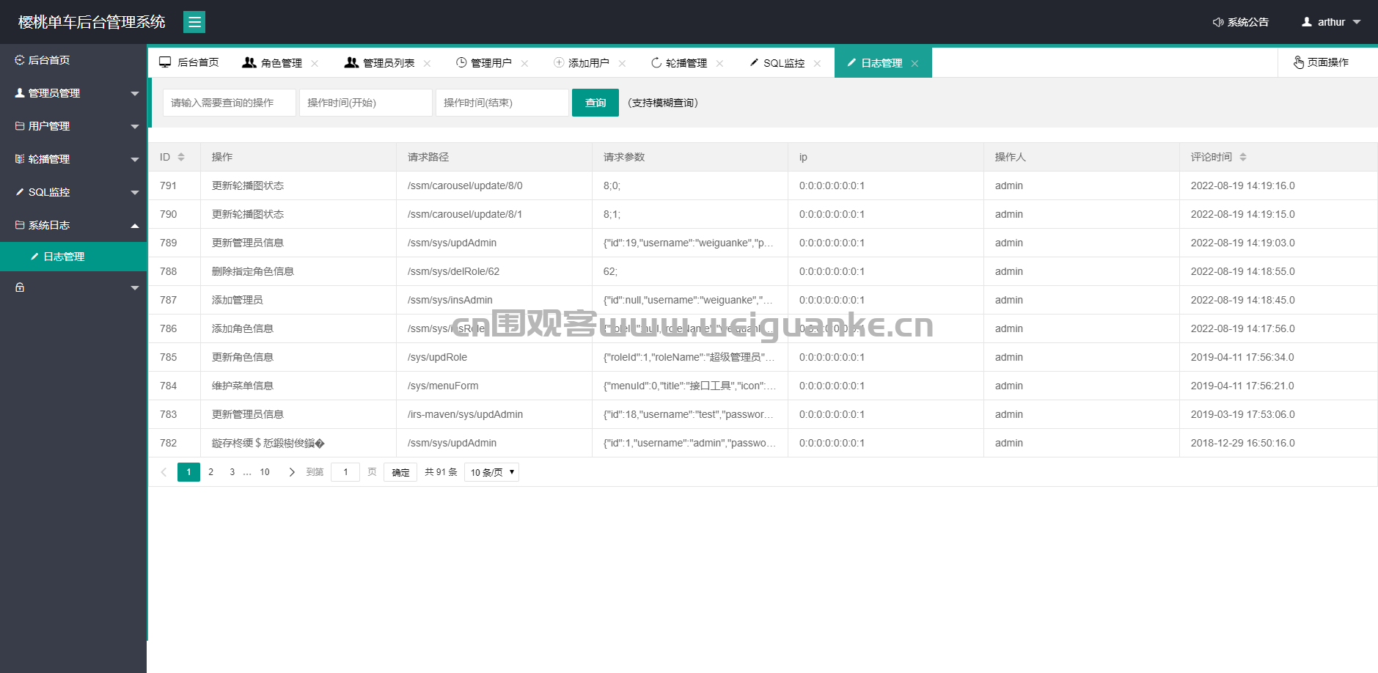Close the 添加用户 tab

click(622, 64)
